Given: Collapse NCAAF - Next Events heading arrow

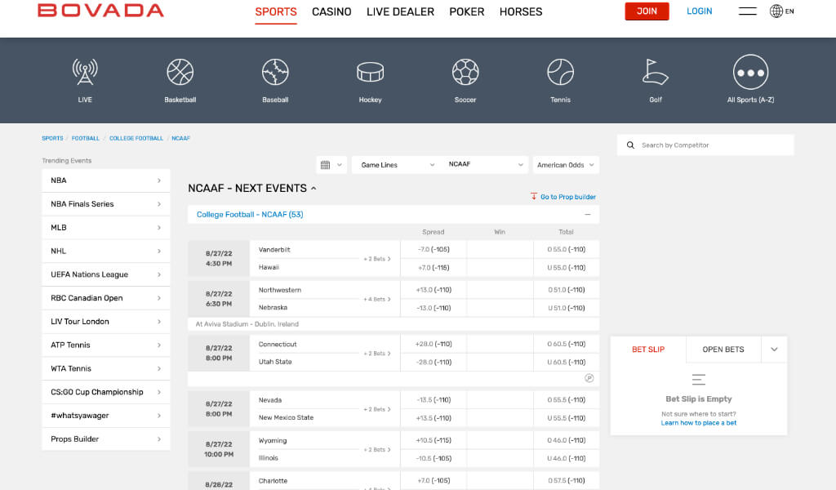Looking at the screenshot, I should pyautogui.click(x=313, y=188).
